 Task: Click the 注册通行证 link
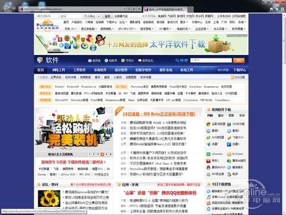(121, 16)
